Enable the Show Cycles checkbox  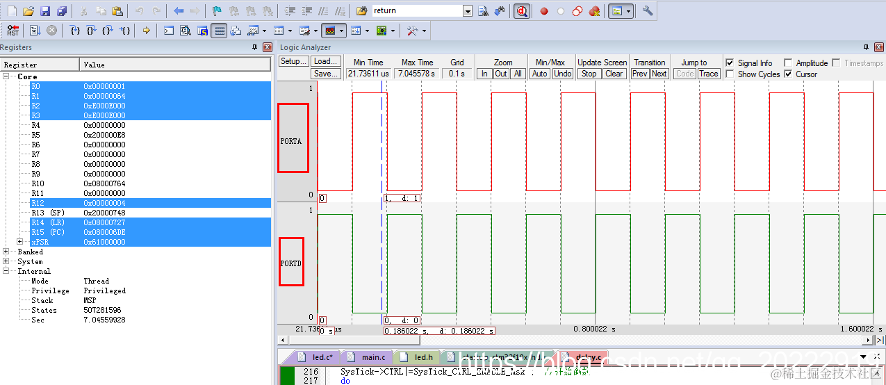(x=730, y=74)
